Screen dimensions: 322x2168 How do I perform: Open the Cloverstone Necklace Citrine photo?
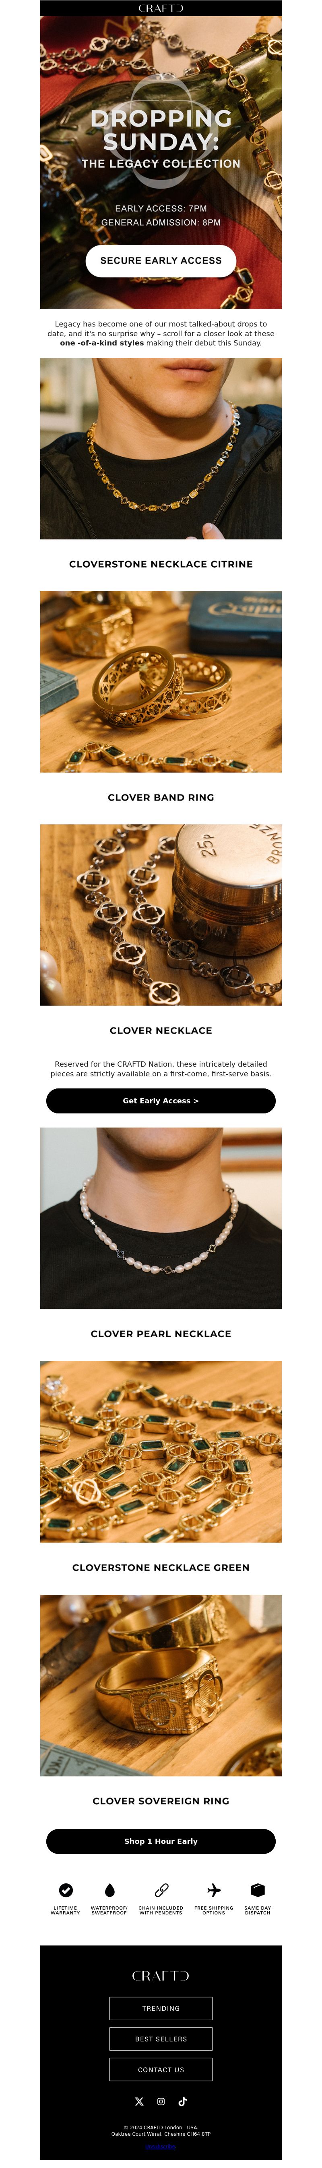(161, 449)
